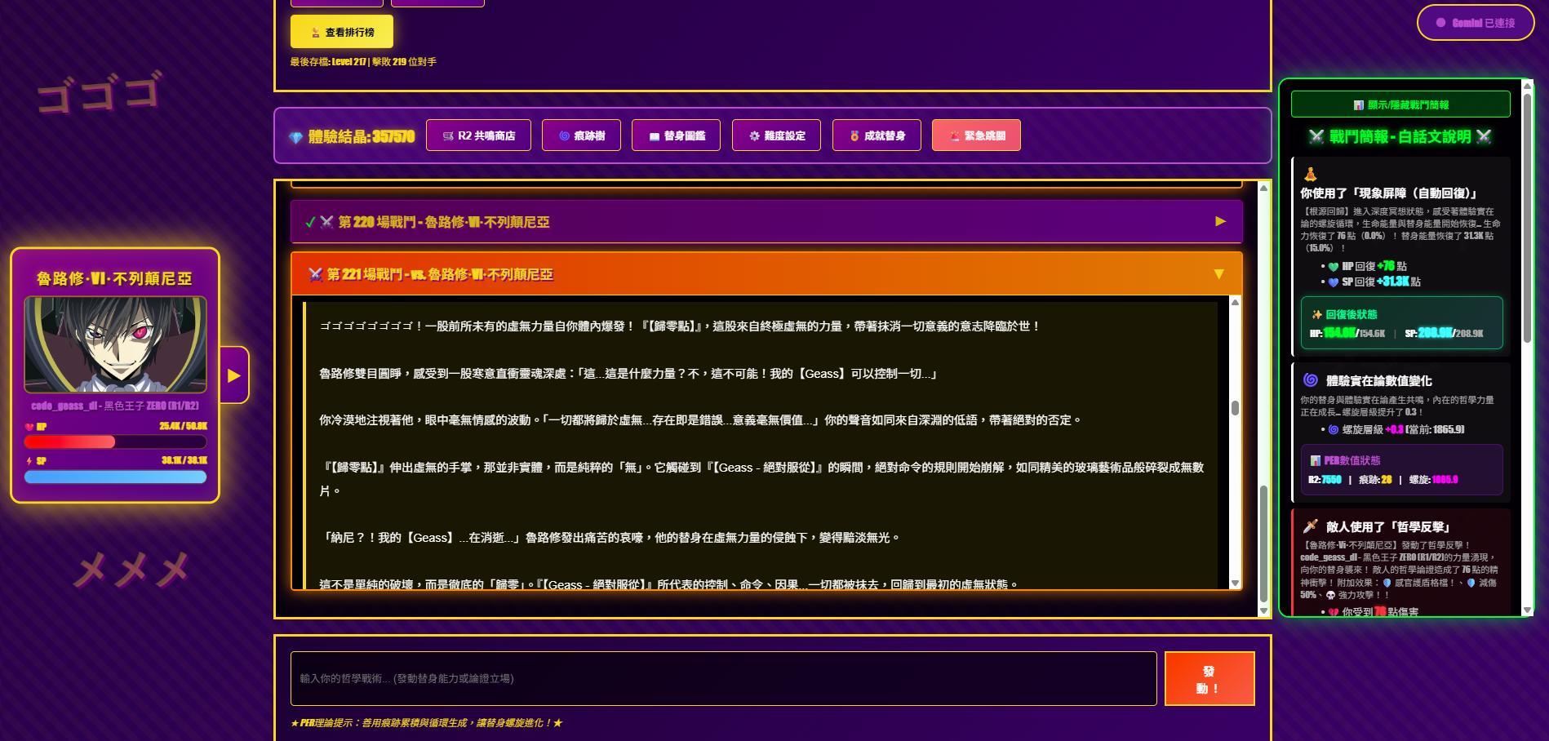Open 難度設定 difficulty settings
1549x741 pixels.
coord(776,135)
